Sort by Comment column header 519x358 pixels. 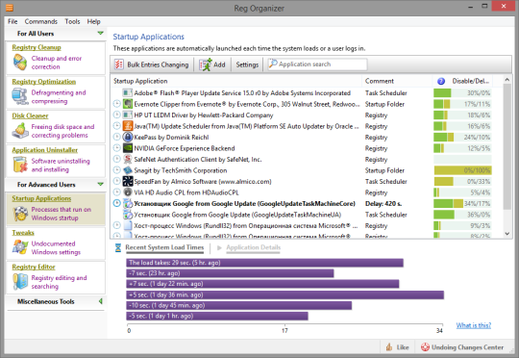[x=397, y=81]
